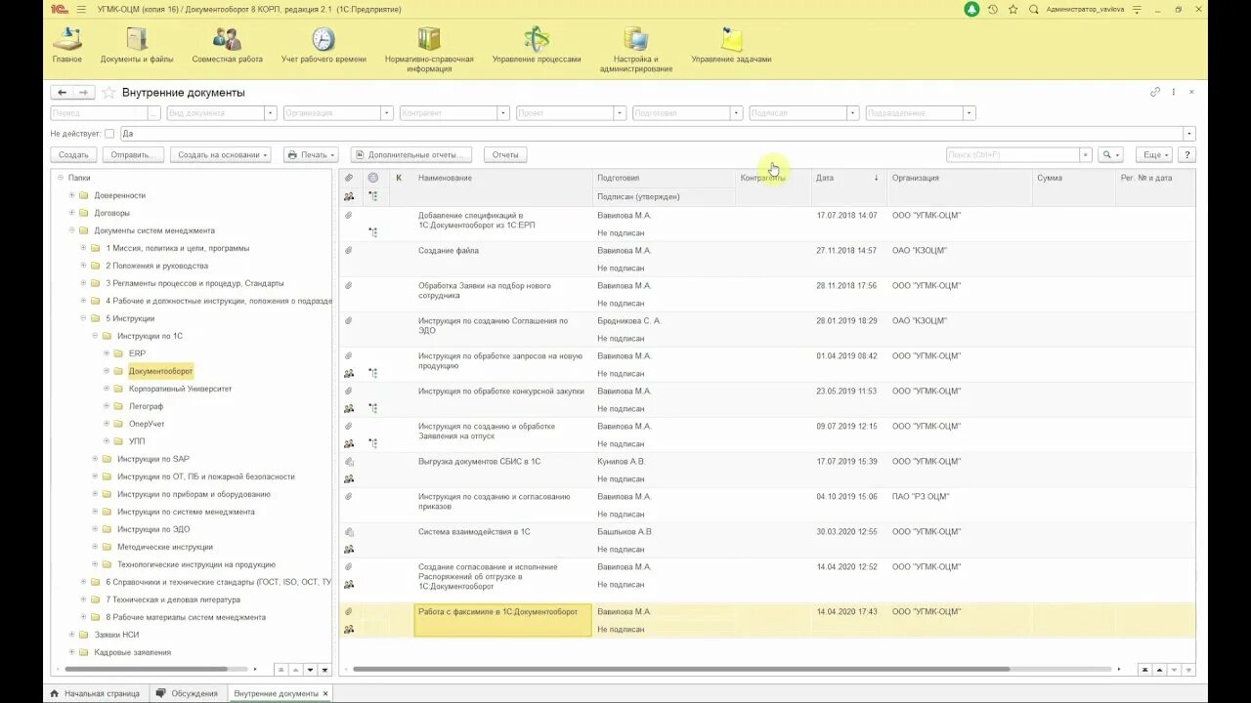Toggle the Не действует checkbox

109,134
